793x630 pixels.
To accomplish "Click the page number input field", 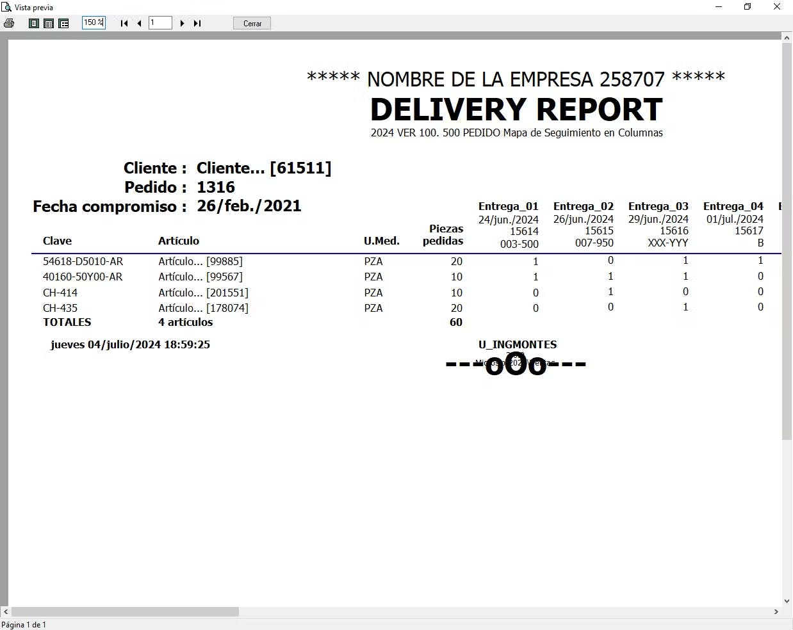I will [x=160, y=23].
